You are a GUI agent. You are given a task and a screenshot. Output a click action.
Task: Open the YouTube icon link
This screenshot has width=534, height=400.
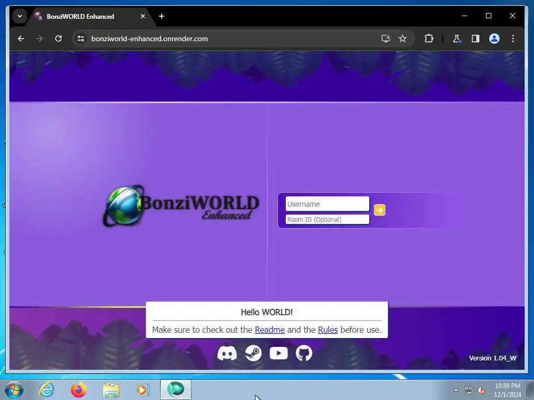point(278,353)
